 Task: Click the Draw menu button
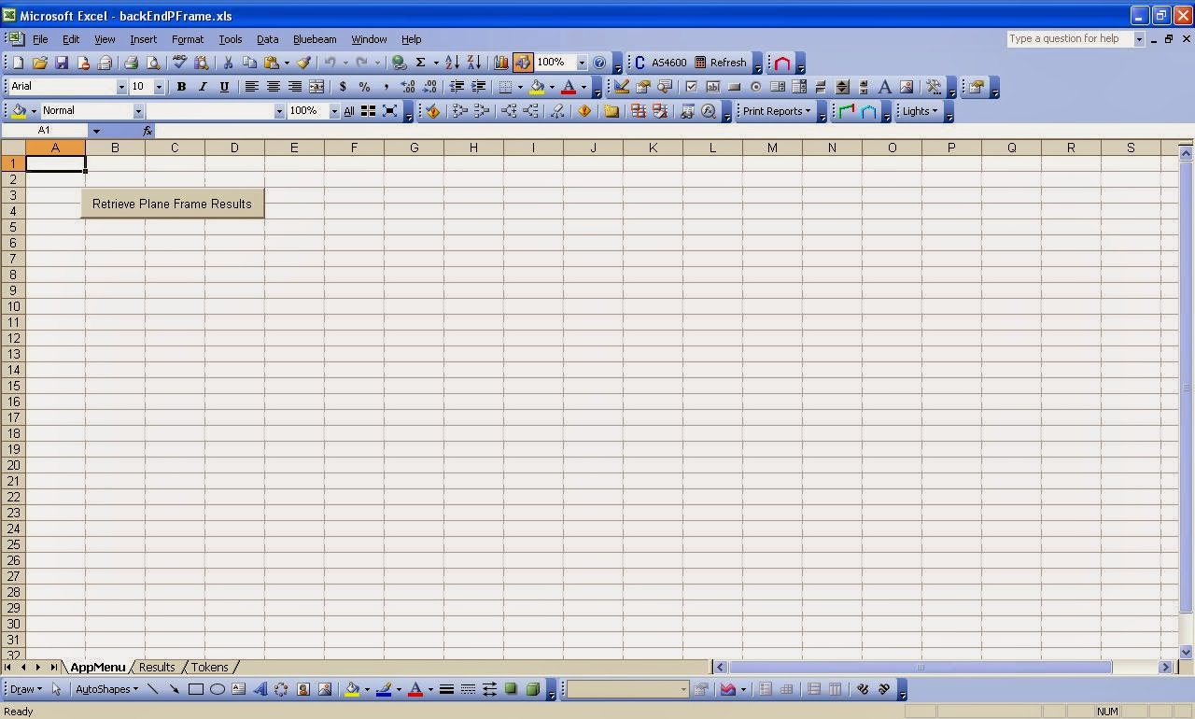(25, 689)
